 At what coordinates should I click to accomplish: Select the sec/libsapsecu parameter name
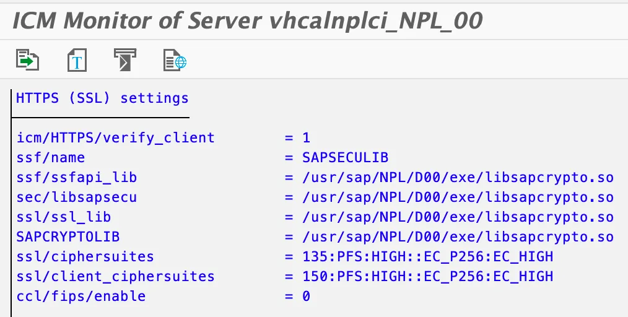pyautogui.click(x=77, y=198)
